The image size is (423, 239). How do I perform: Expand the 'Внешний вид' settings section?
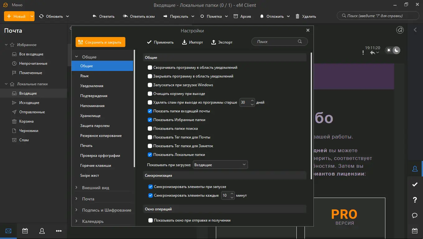click(77, 188)
